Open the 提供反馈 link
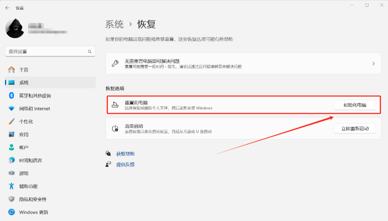The image size is (388, 221). click(125, 165)
